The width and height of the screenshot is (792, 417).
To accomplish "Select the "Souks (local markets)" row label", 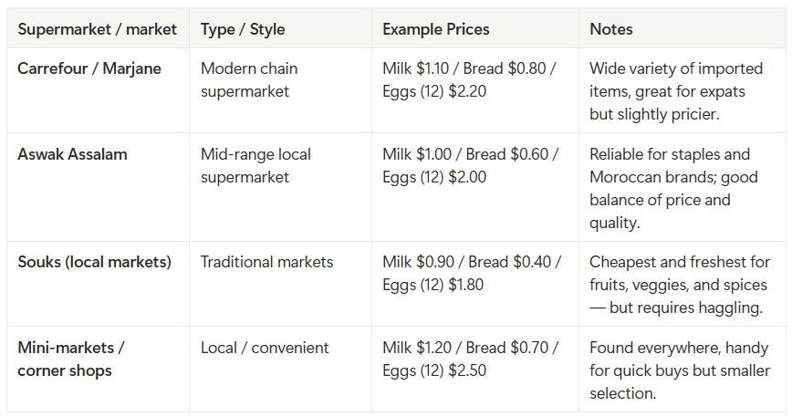I will coord(95,262).
